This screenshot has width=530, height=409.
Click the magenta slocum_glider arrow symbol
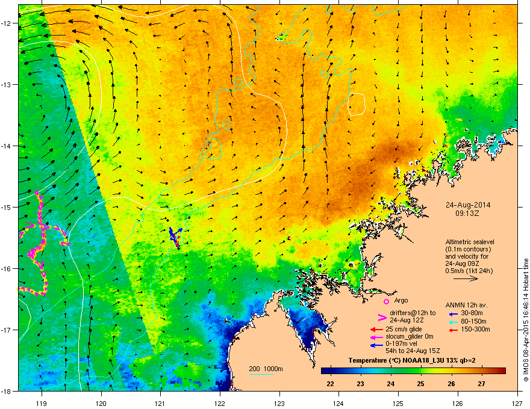pos(376,337)
